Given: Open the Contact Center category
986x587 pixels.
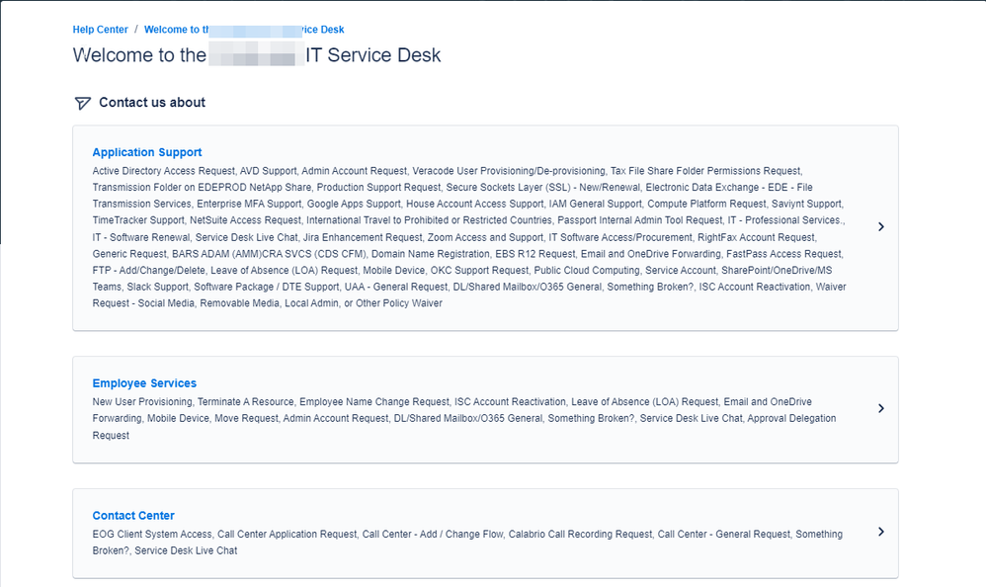Looking at the screenshot, I should coord(133,515).
